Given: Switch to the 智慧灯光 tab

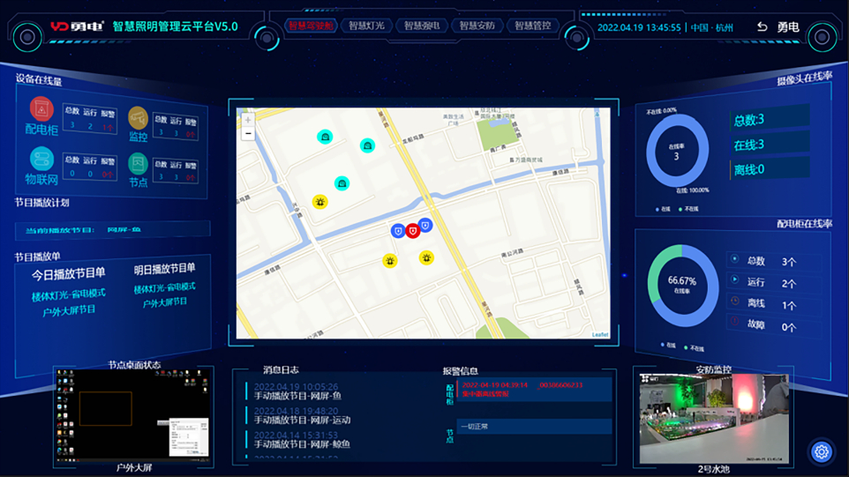Looking at the screenshot, I should click(366, 26).
